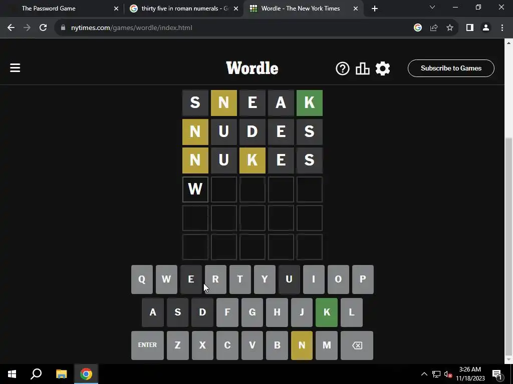The image size is (513, 384).
Task: Tap the yellow N key on keyboard
Action: pos(302,345)
